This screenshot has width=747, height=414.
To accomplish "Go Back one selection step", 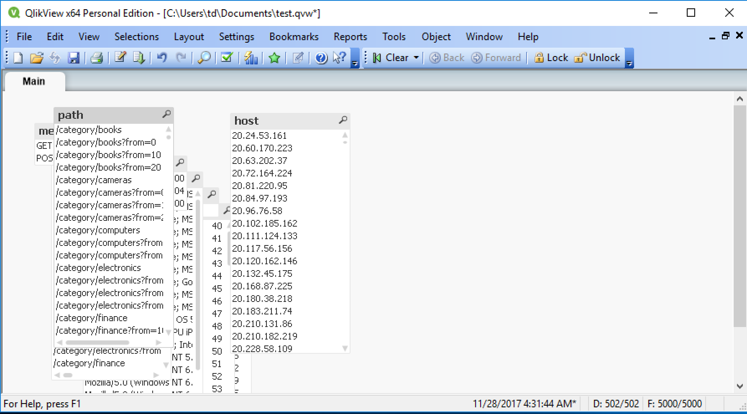I will tap(447, 58).
